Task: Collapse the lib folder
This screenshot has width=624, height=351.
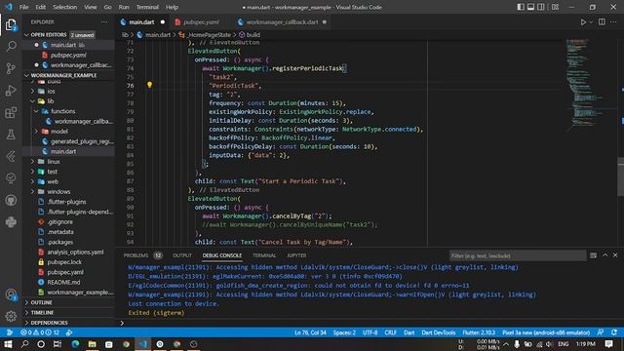Action: [x=51, y=101]
